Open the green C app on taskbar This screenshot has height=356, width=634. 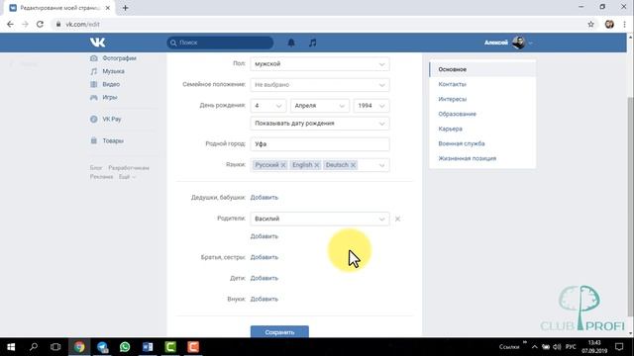point(170,347)
